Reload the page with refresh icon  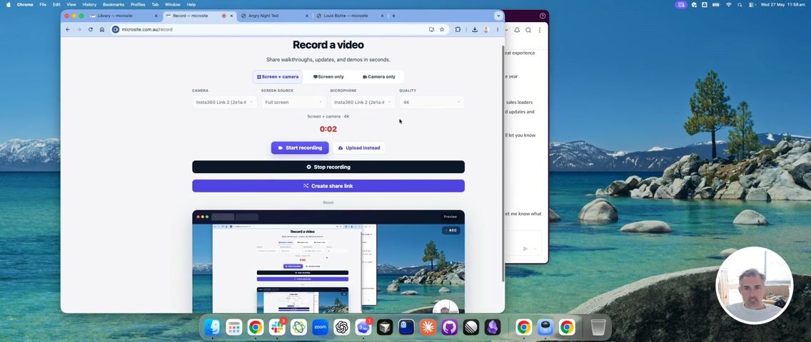click(x=91, y=29)
